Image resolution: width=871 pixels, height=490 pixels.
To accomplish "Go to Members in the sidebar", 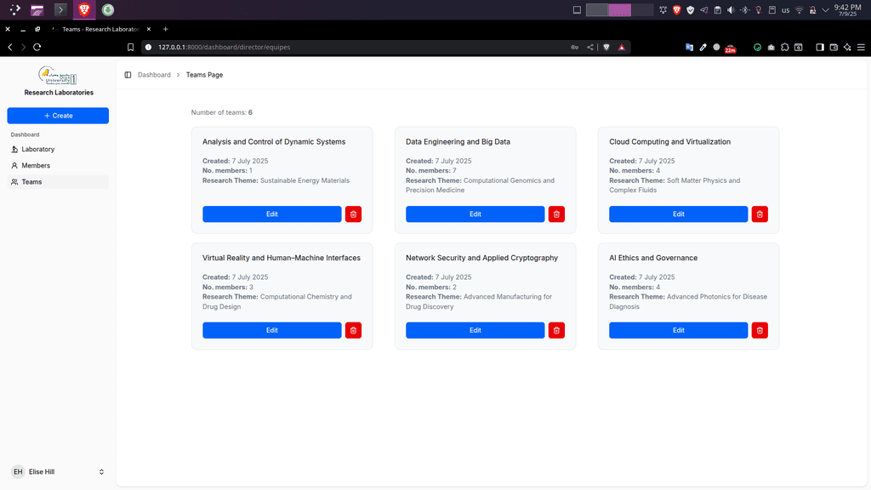I will pos(36,165).
